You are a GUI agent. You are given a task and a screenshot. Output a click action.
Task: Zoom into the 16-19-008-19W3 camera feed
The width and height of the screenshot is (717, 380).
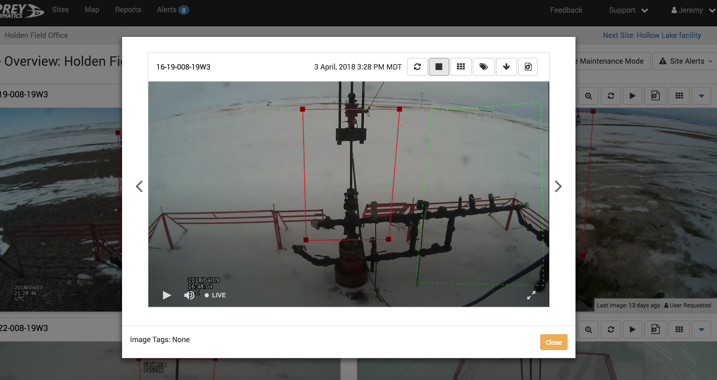[x=588, y=96]
